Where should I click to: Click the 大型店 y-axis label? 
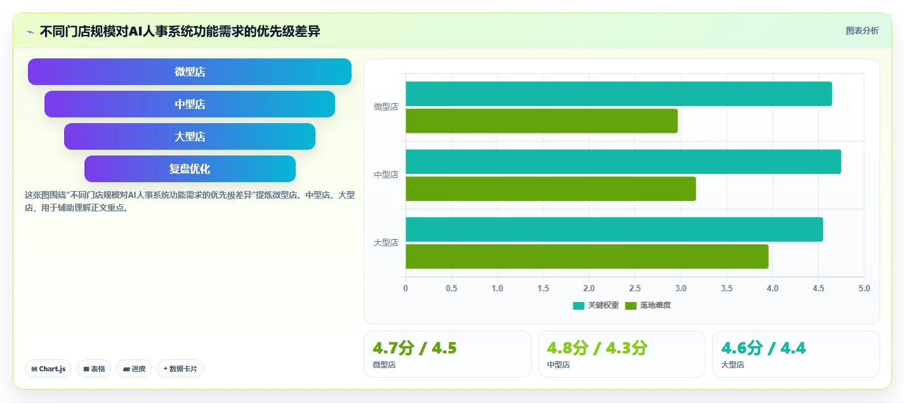[x=386, y=242]
